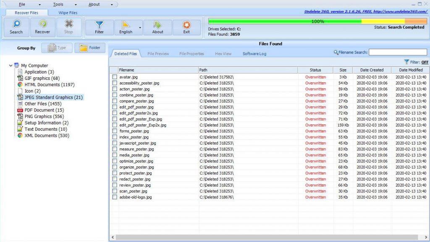The height and width of the screenshot is (242, 430).
Task: Collapse the My Computer tree node
Action: tap(10, 65)
